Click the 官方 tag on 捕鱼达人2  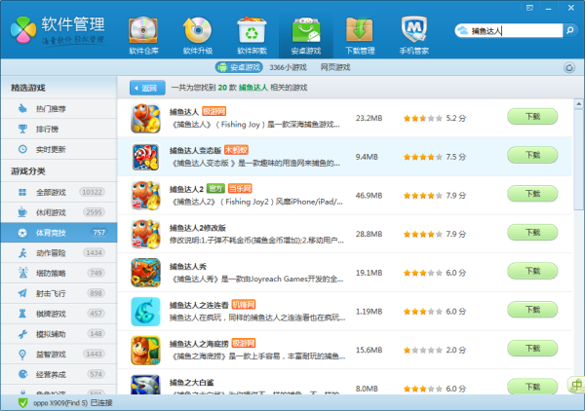[x=215, y=189]
